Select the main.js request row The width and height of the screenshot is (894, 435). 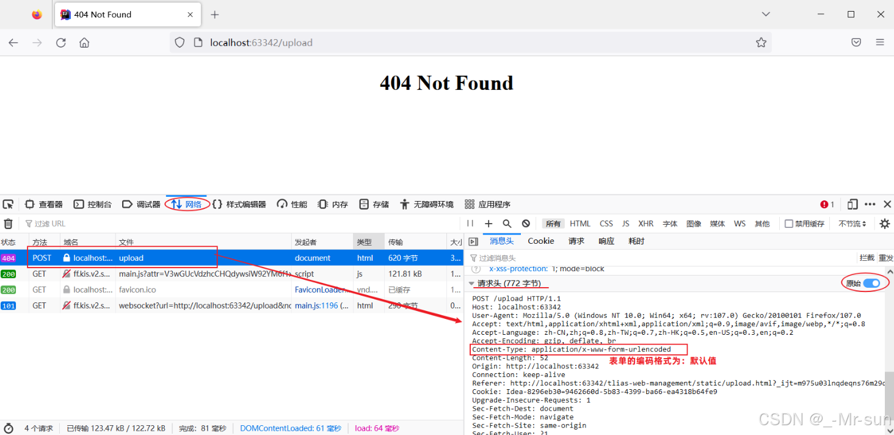[232, 274]
